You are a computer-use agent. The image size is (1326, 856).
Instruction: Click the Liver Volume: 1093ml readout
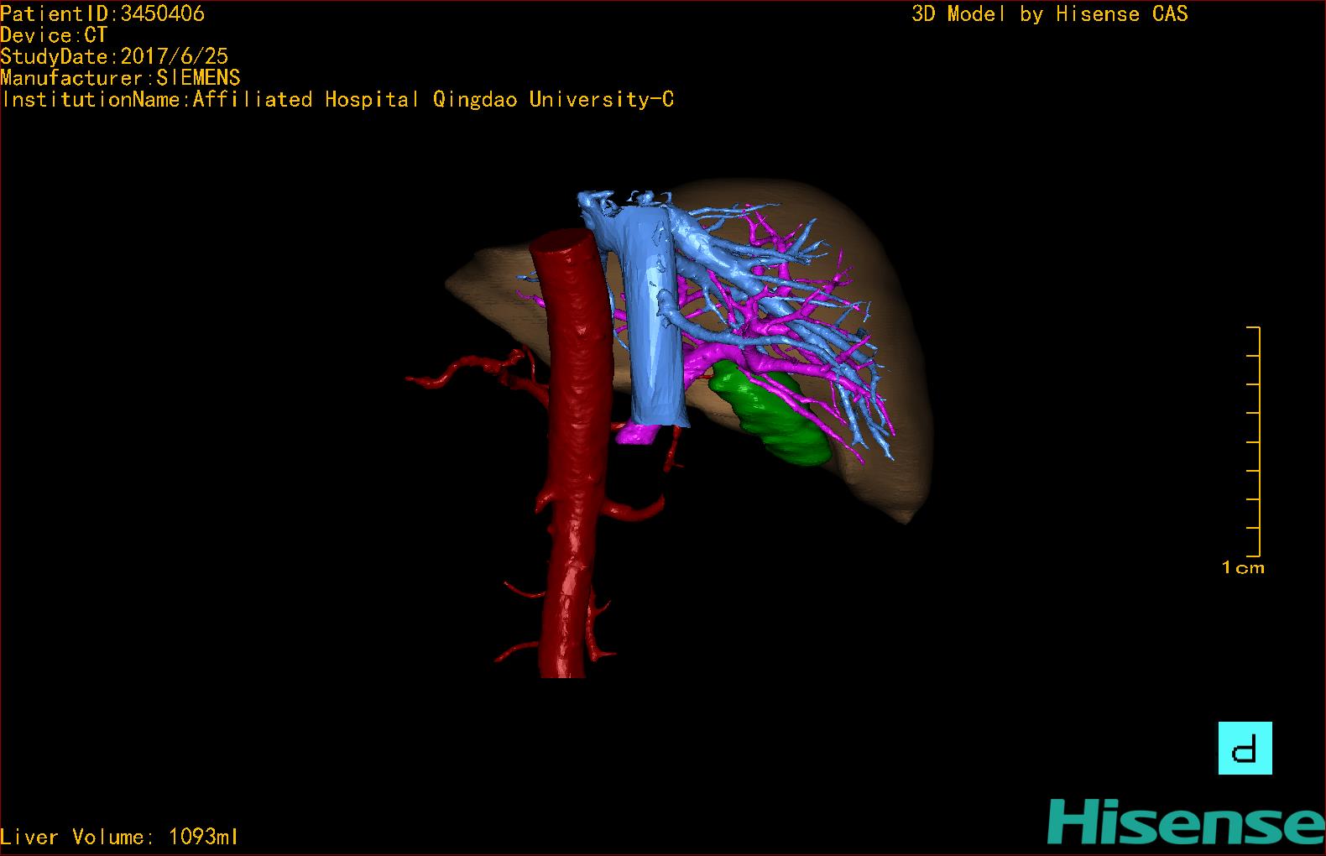[x=119, y=837]
